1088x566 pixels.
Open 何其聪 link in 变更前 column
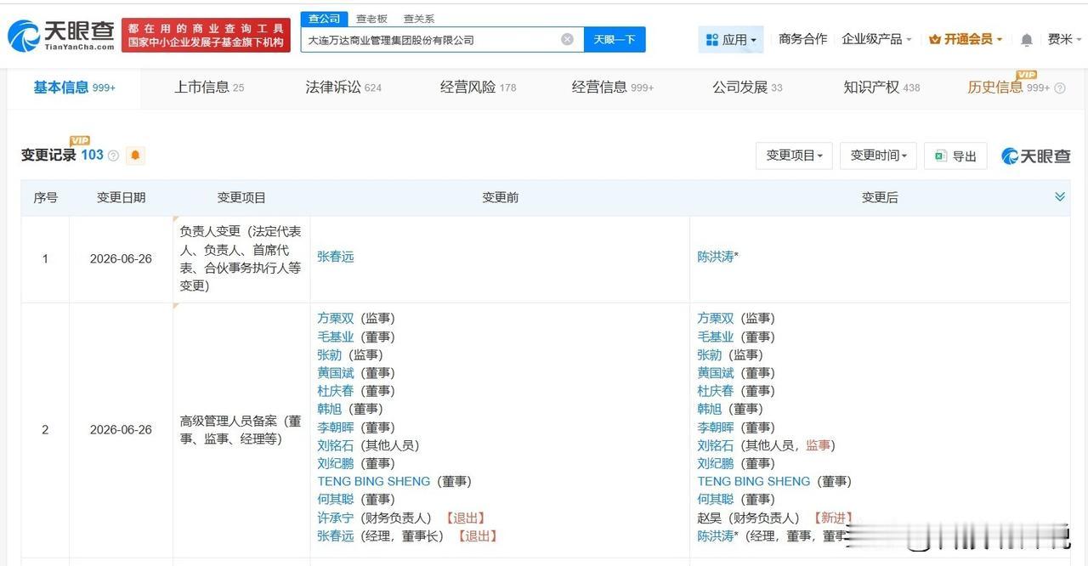click(x=335, y=500)
